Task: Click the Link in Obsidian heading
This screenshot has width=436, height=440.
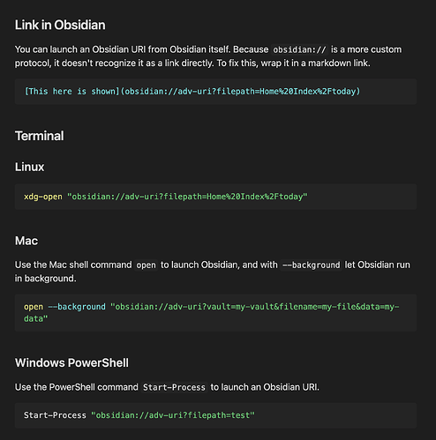Action: [x=60, y=25]
